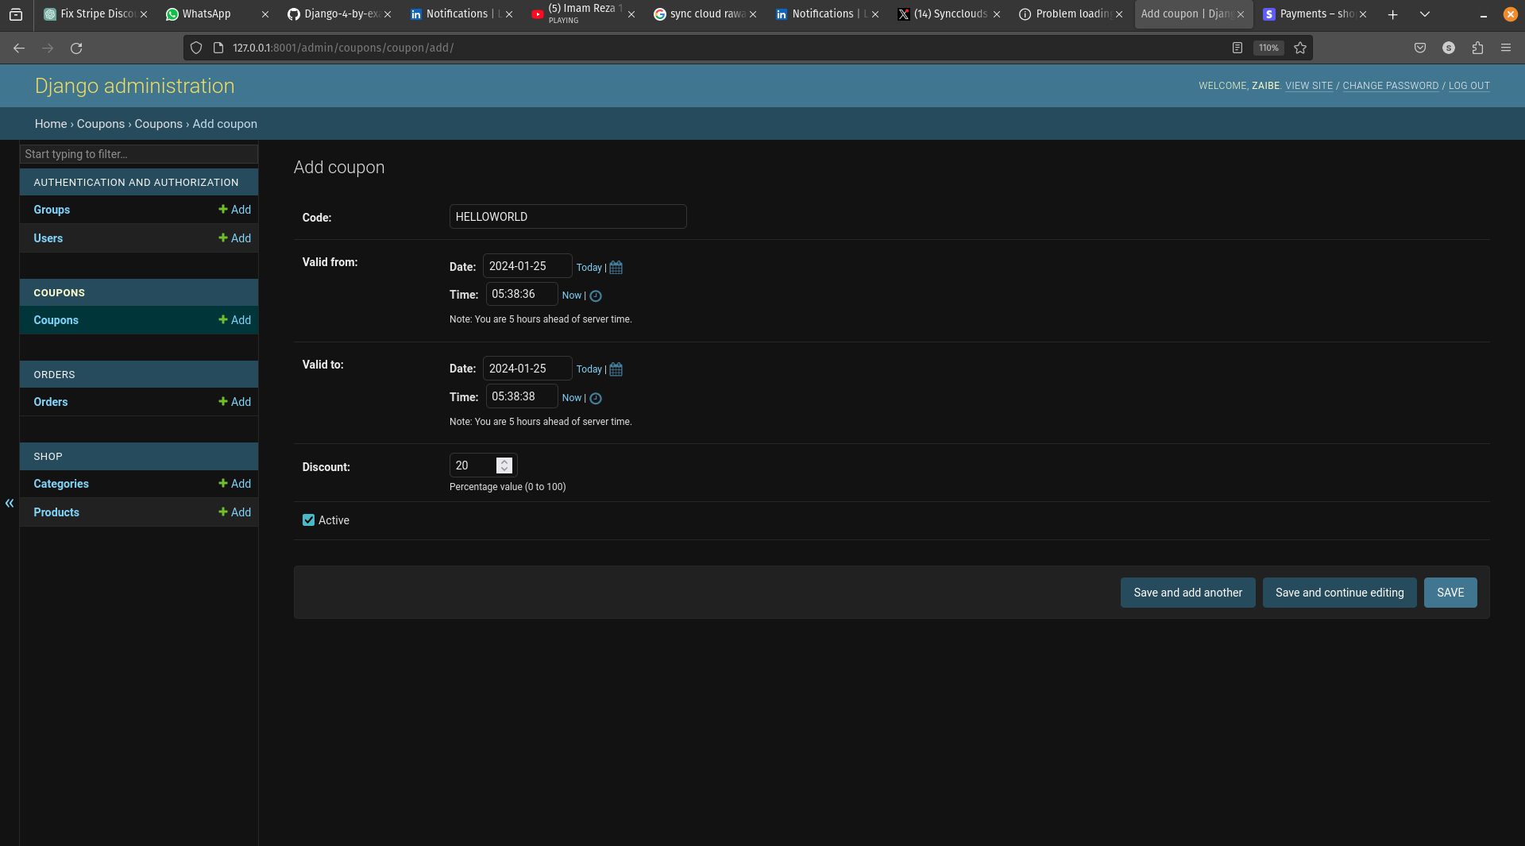Decrease the Discount value with down stepper
This screenshot has height=846, width=1525.
pos(504,469)
